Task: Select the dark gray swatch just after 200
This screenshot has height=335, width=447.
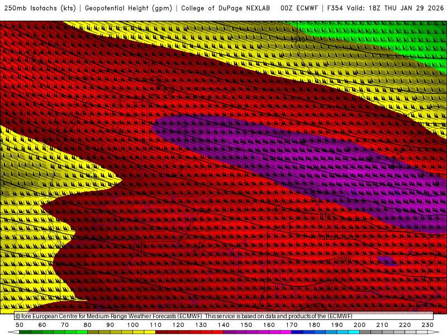Action: (x=365, y=332)
